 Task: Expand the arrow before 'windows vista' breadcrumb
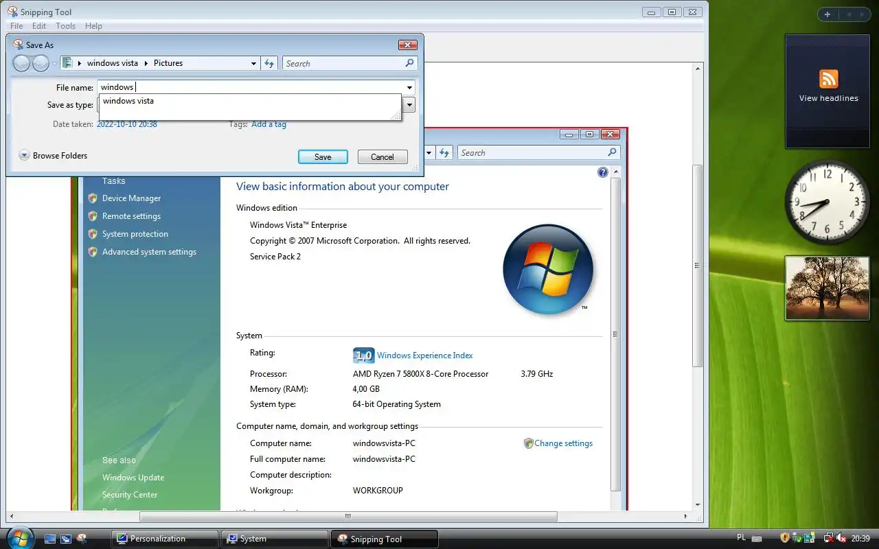(80, 63)
